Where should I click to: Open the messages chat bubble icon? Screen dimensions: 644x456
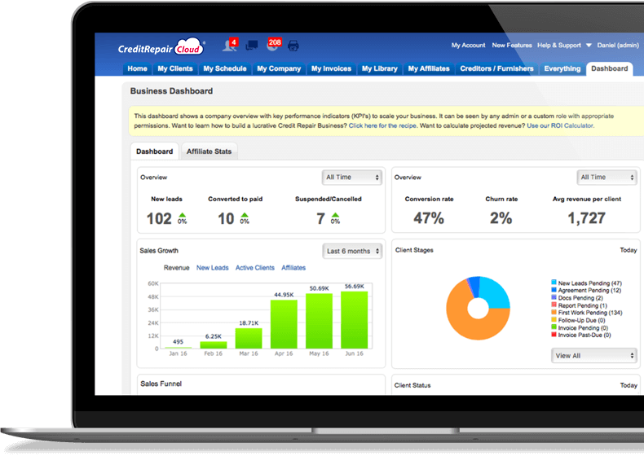252,46
